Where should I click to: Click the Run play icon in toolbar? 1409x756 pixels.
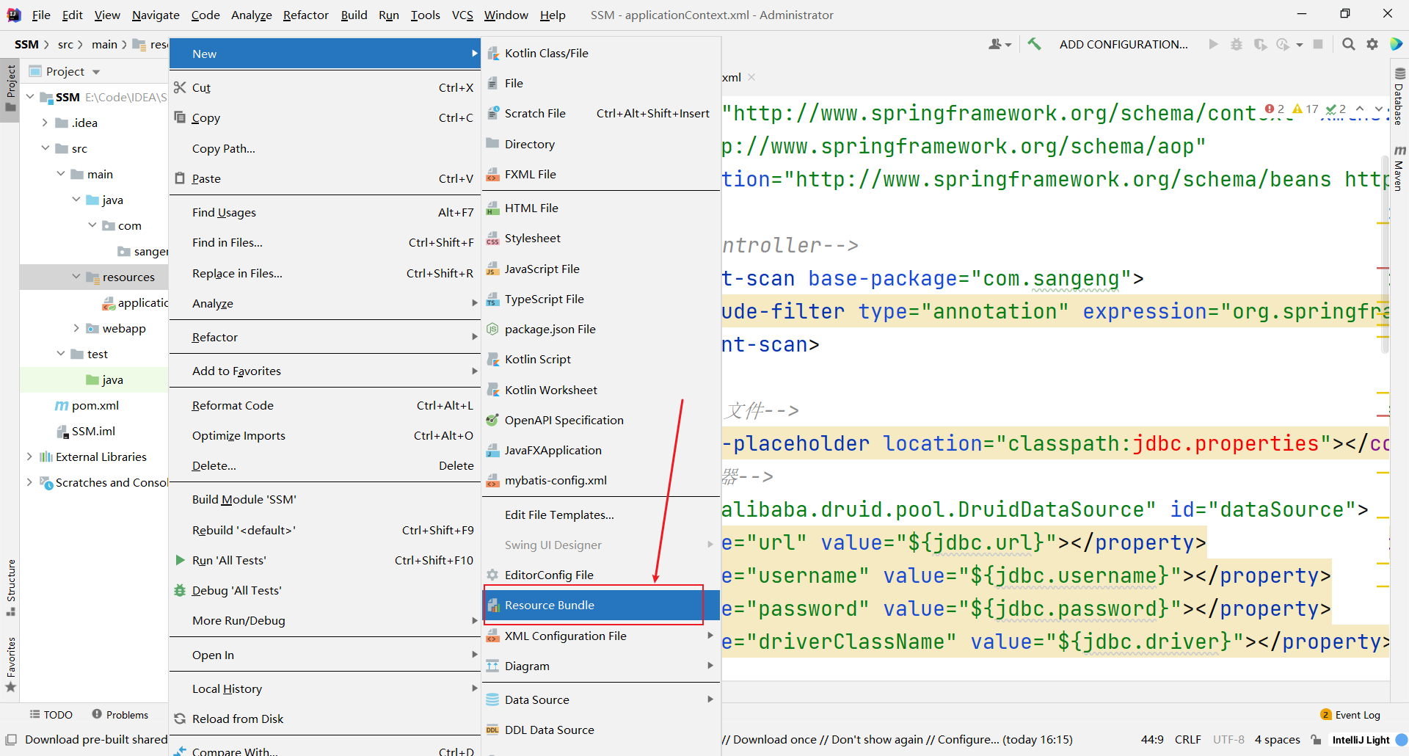point(1213,44)
